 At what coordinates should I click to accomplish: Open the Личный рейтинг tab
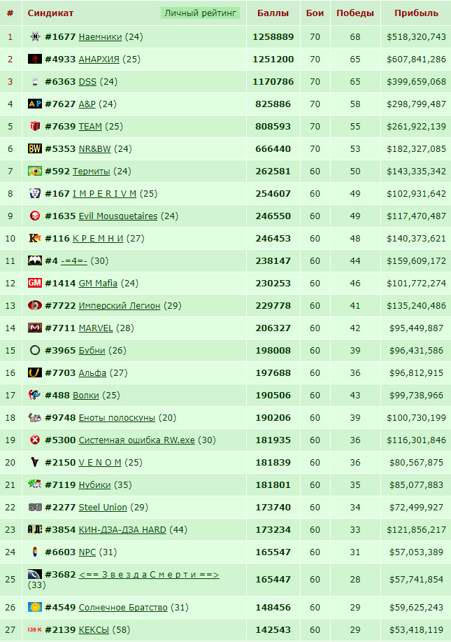201,13
